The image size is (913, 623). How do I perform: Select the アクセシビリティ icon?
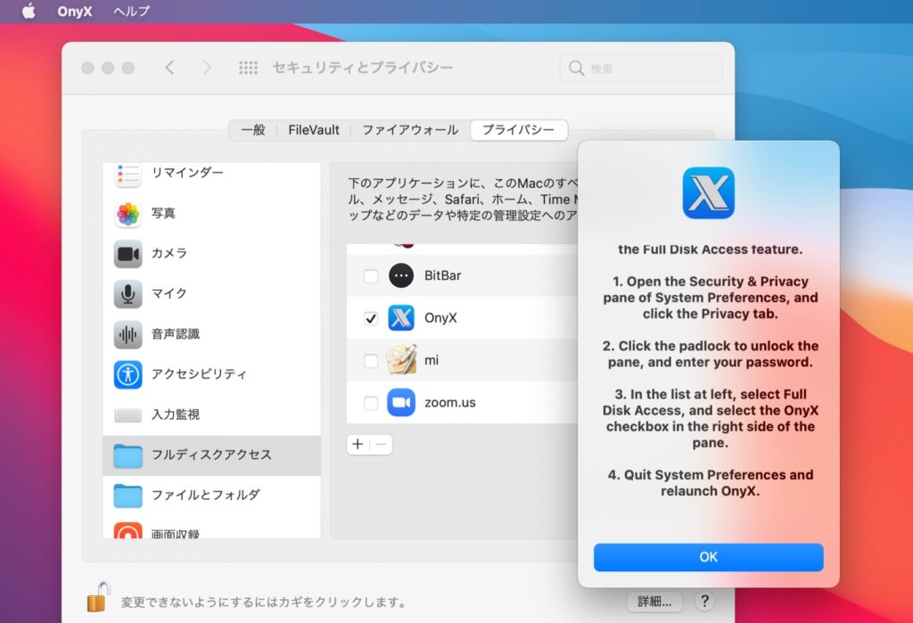pos(127,374)
